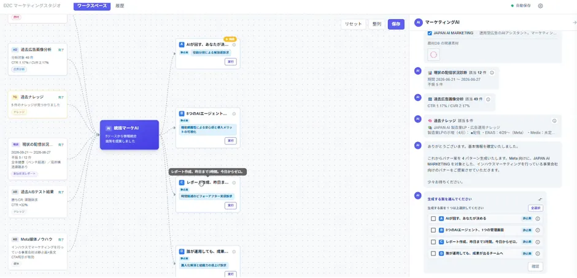Click the blue B badge on 8つのAIエージェント card
The image size is (577, 278).
182,114
